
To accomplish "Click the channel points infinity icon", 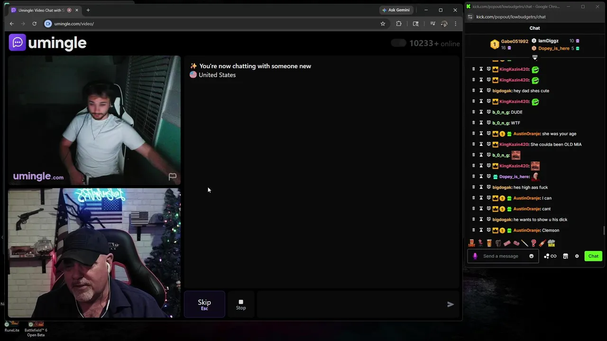I will 550,256.
